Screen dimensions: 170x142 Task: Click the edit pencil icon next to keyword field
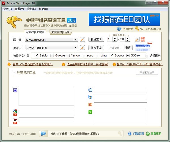click(x=82, y=48)
